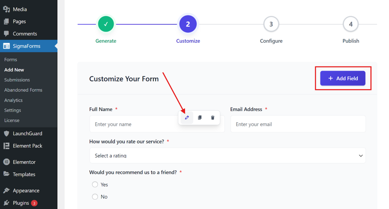
Task: Click the Email Address field label
Action: (246, 109)
